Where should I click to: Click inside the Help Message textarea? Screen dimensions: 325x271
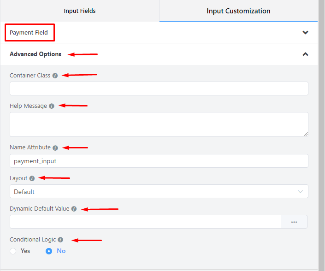tap(159, 124)
